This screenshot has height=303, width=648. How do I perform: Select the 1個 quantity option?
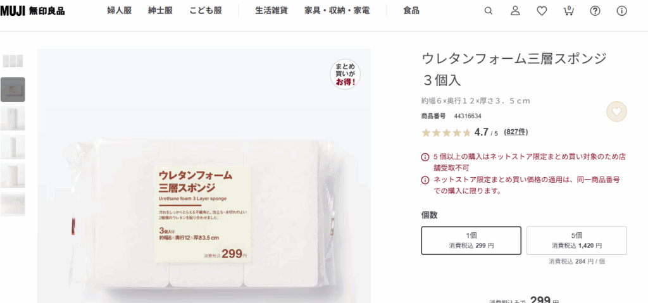click(471, 240)
